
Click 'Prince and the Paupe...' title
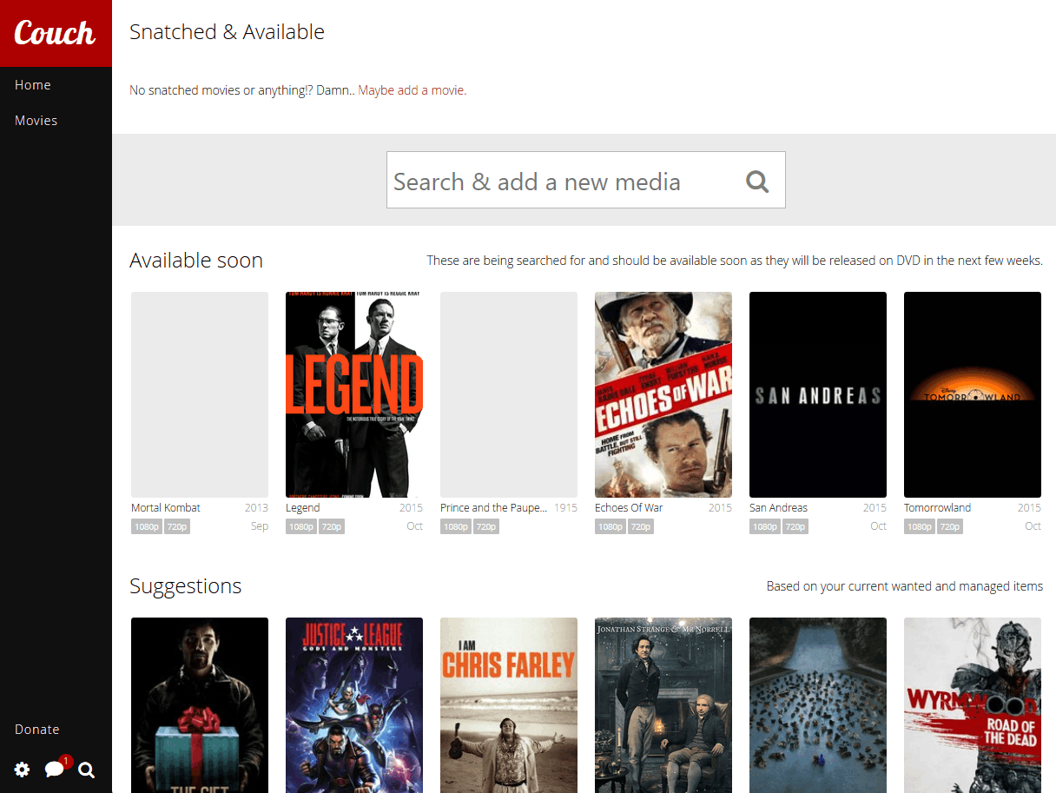(x=494, y=508)
